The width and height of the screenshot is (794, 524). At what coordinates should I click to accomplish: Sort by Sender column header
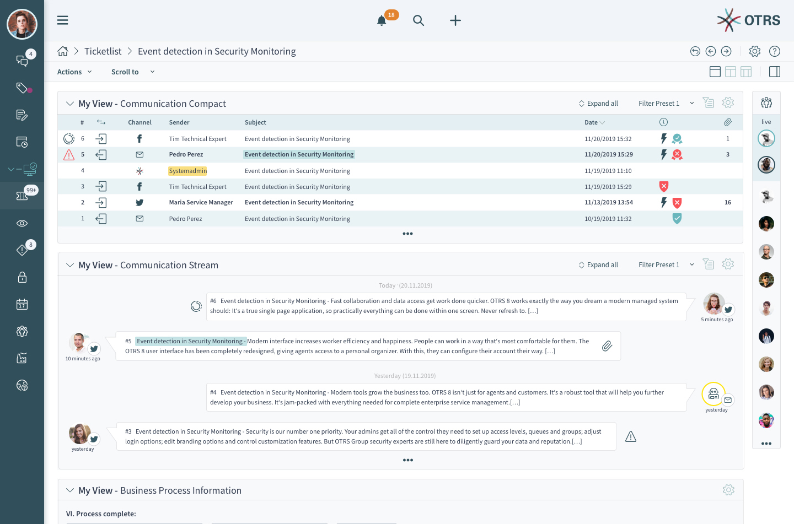[179, 122]
